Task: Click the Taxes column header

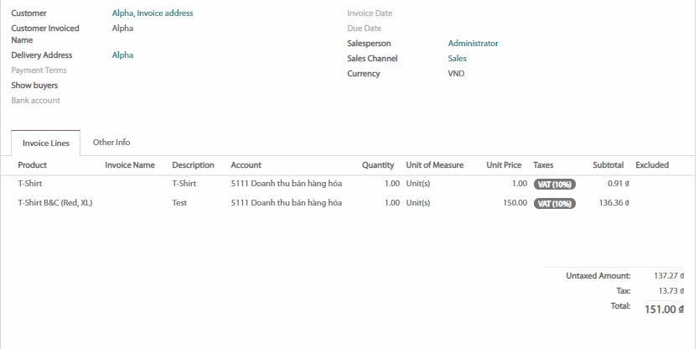Action: click(543, 165)
